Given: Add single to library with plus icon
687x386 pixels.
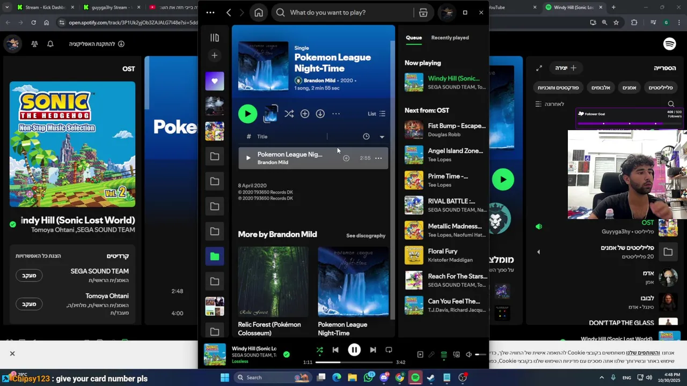Looking at the screenshot, I should 305,114.
